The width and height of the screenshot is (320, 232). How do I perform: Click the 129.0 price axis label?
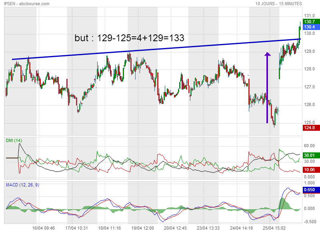click(309, 51)
